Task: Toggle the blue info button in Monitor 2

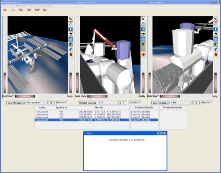Action: tap(143, 29)
